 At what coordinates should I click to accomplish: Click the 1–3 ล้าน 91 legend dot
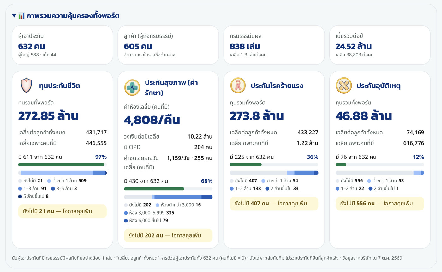(x=20, y=188)
